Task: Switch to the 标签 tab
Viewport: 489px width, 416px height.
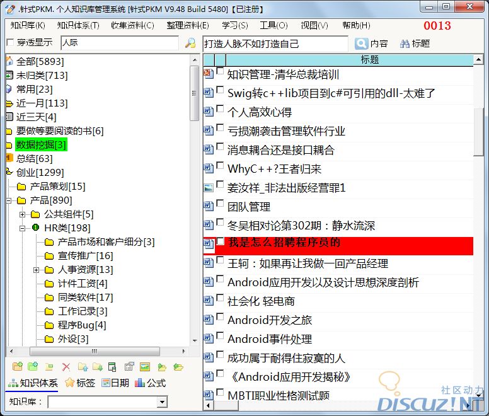Action: pos(80,383)
